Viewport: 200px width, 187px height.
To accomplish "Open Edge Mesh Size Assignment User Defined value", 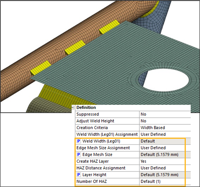I will [x=165, y=148].
